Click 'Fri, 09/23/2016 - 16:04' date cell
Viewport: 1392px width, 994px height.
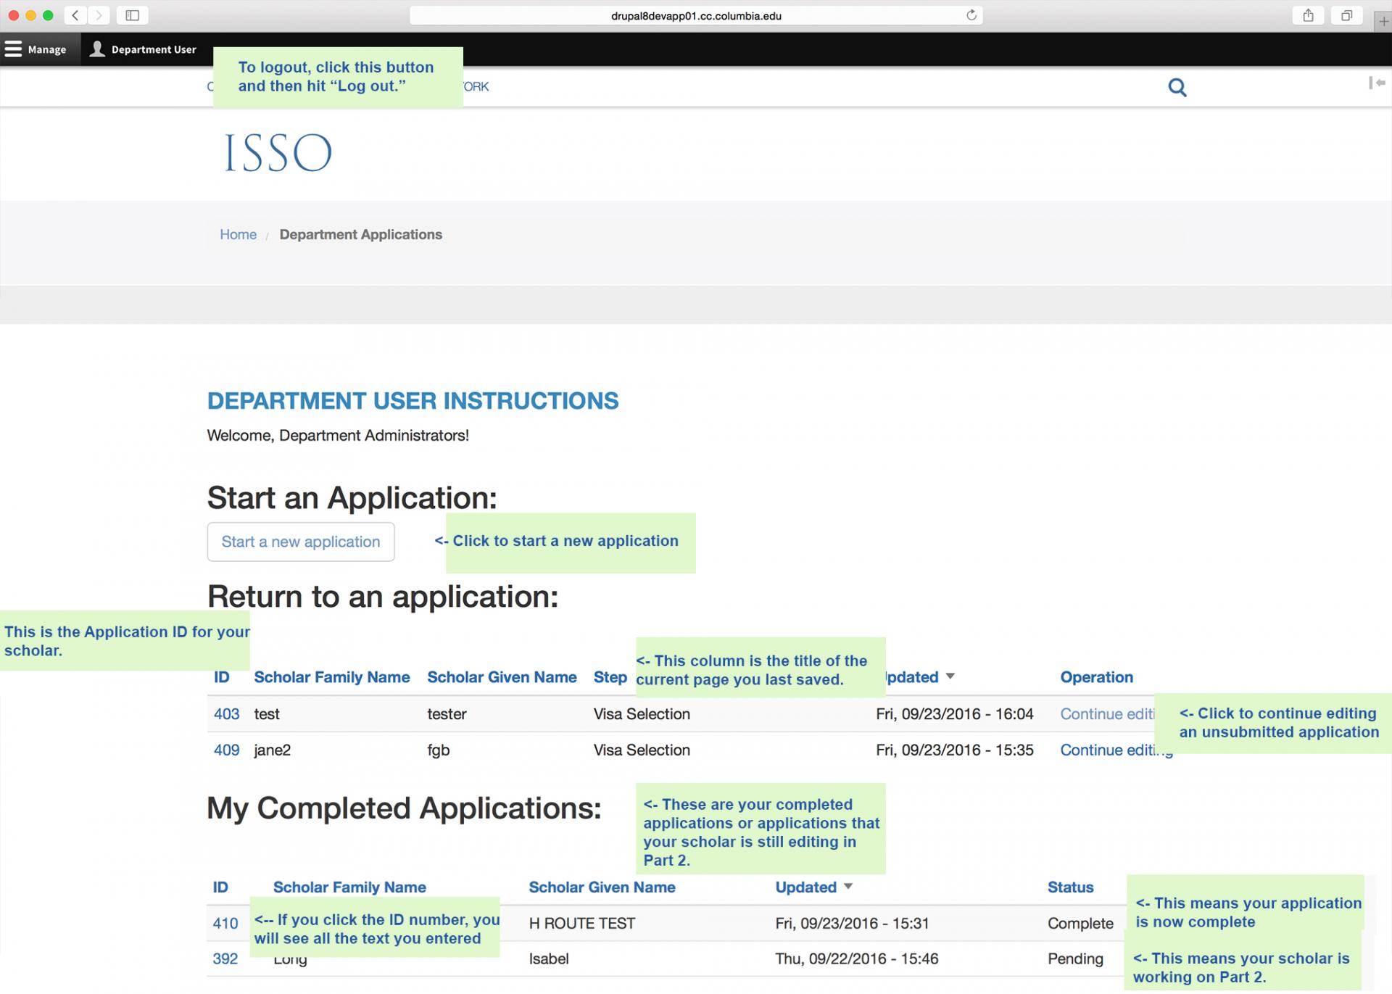[x=954, y=713]
